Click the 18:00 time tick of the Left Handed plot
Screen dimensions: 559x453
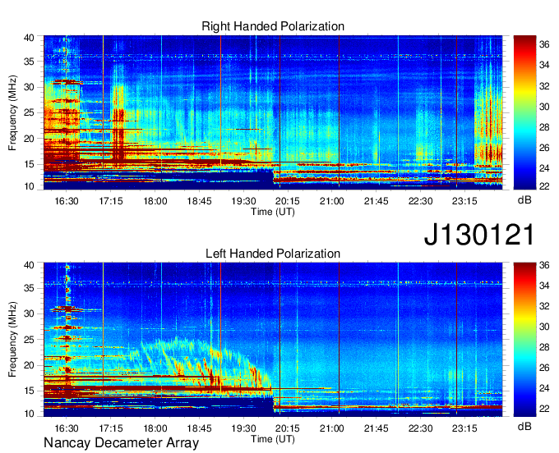pyautogui.click(x=155, y=428)
